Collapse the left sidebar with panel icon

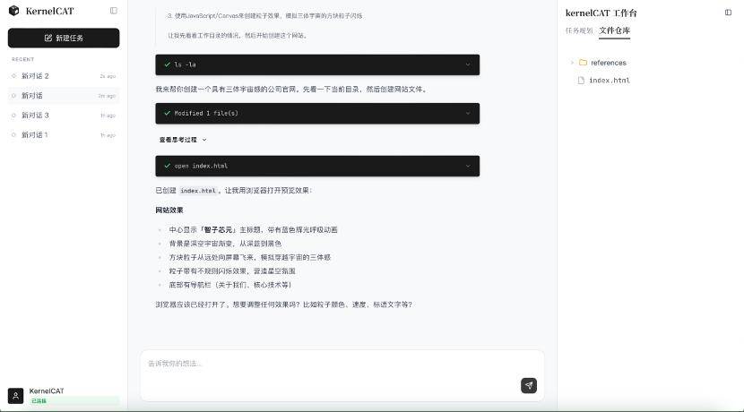tap(113, 11)
